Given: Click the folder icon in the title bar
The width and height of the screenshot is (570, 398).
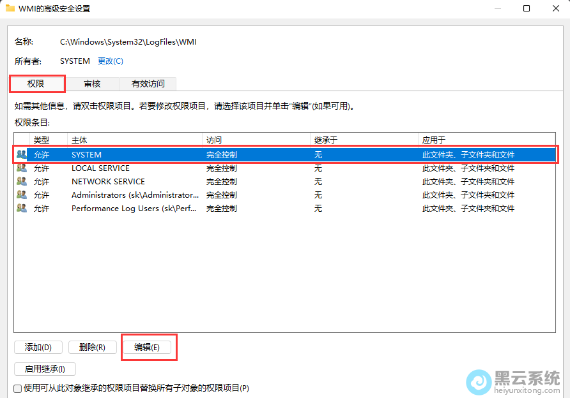Looking at the screenshot, I should [x=10, y=8].
